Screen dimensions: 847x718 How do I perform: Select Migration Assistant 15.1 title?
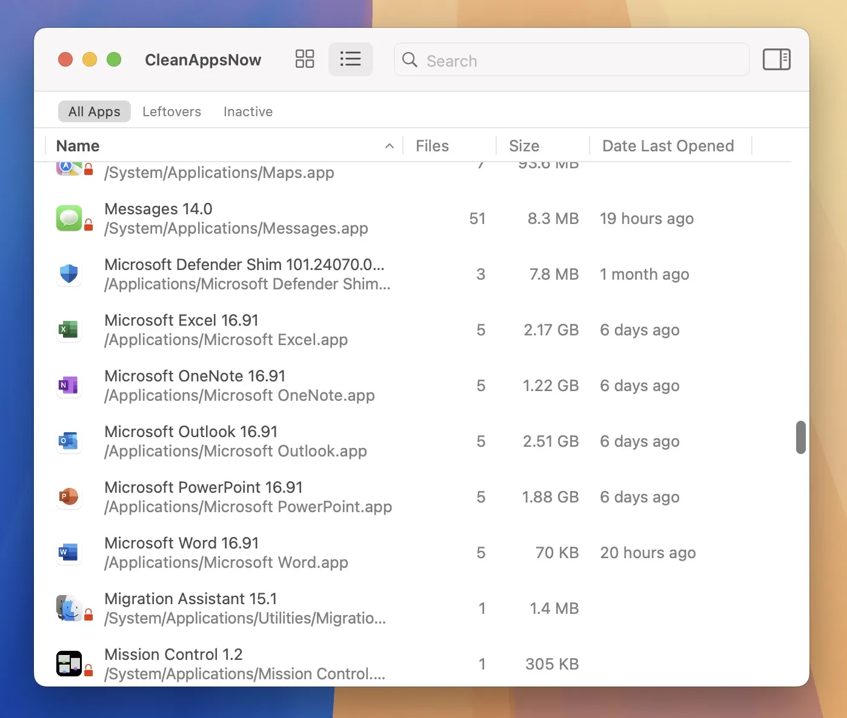(x=190, y=599)
